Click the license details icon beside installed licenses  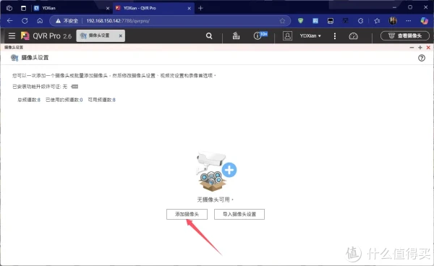pos(75,87)
